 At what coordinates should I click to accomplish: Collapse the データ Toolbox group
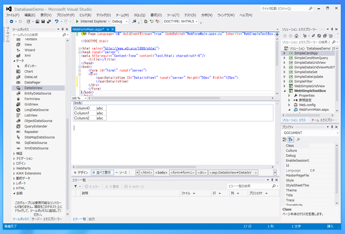[x=14, y=61]
